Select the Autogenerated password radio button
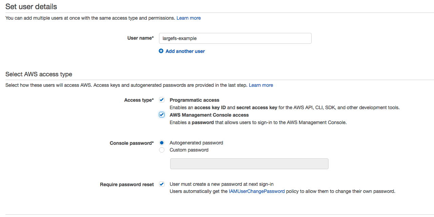The height and width of the screenshot is (217, 434). coord(162,143)
